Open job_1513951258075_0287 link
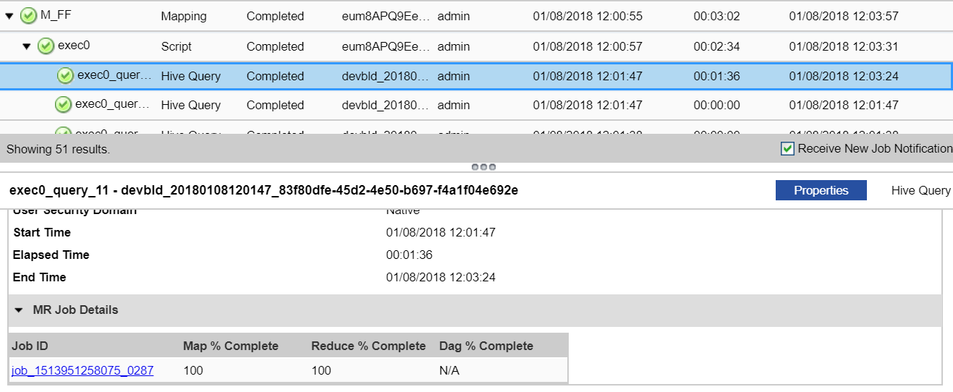 (82, 370)
